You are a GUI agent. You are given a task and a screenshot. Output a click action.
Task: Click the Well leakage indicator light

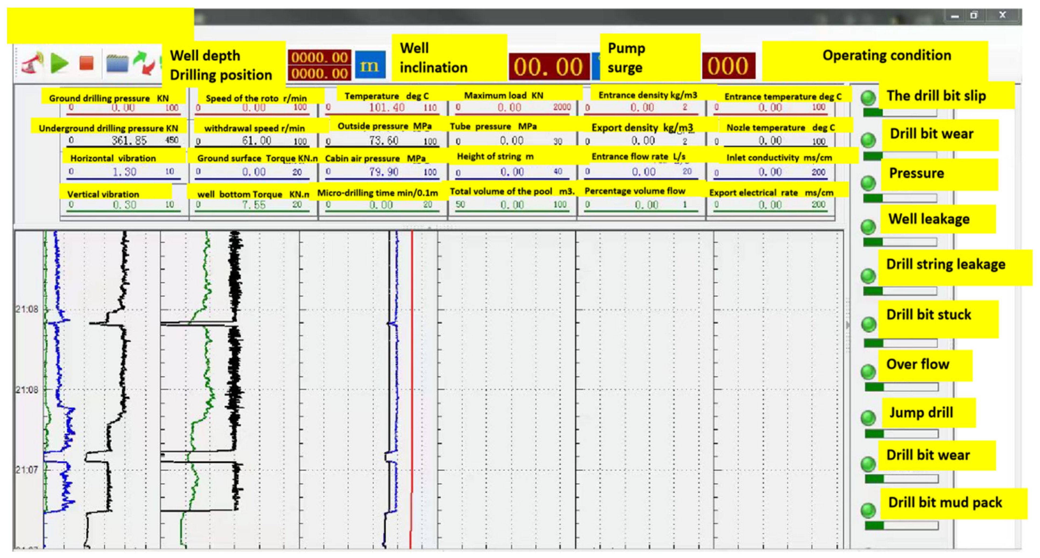point(868,227)
